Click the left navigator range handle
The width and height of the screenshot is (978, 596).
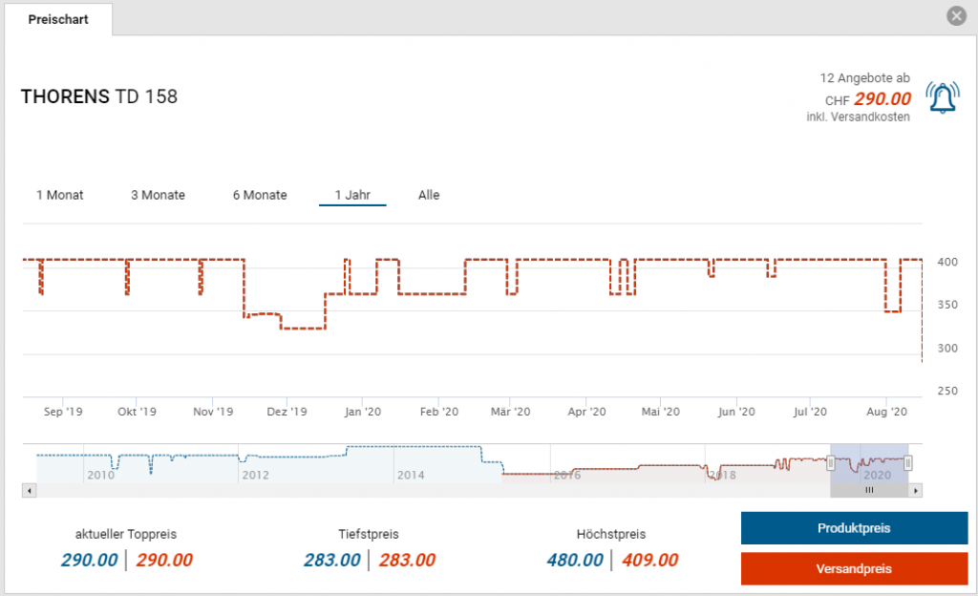[831, 463]
